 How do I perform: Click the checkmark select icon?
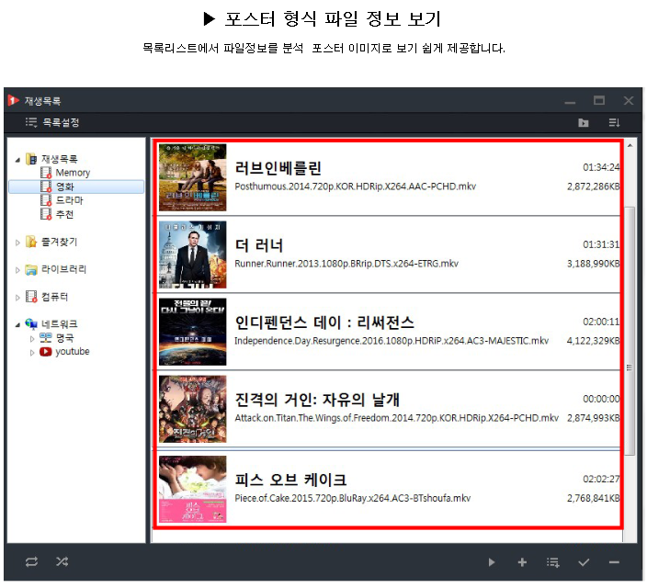[584, 562]
